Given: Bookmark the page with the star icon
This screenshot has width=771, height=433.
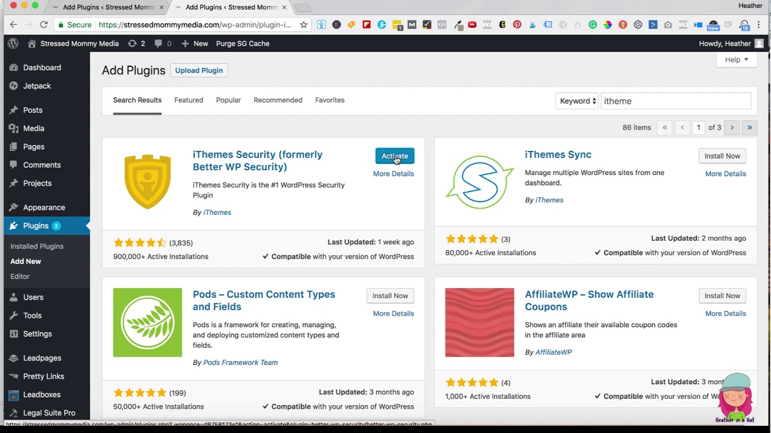Looking at the screenshot, I should click(304, 25).
